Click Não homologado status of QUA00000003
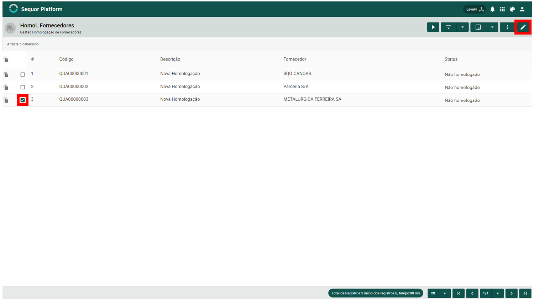 (x=462, y=100)
